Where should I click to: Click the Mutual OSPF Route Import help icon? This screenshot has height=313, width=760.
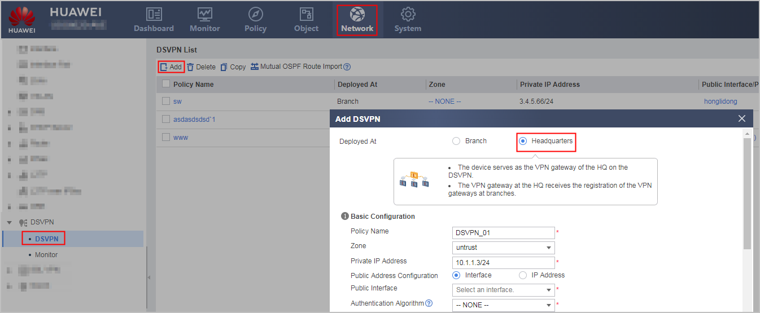click(347, 67)
